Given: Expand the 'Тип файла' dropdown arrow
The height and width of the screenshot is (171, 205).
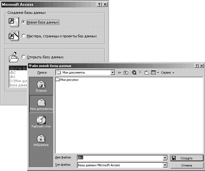Looking at the screenshot, I should [165, 165].
